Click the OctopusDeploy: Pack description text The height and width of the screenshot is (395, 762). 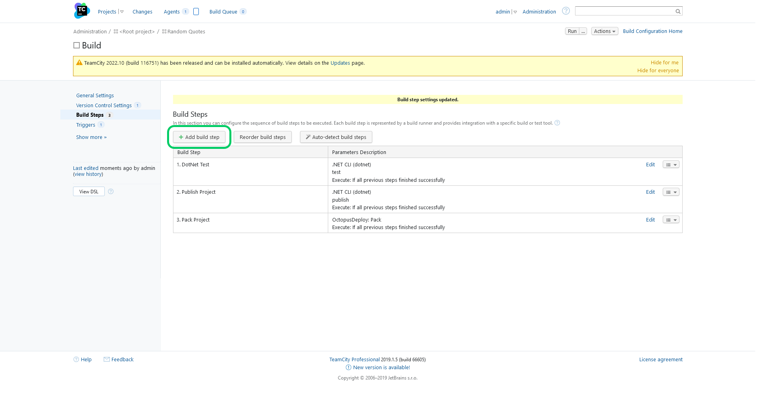point(356,220)
